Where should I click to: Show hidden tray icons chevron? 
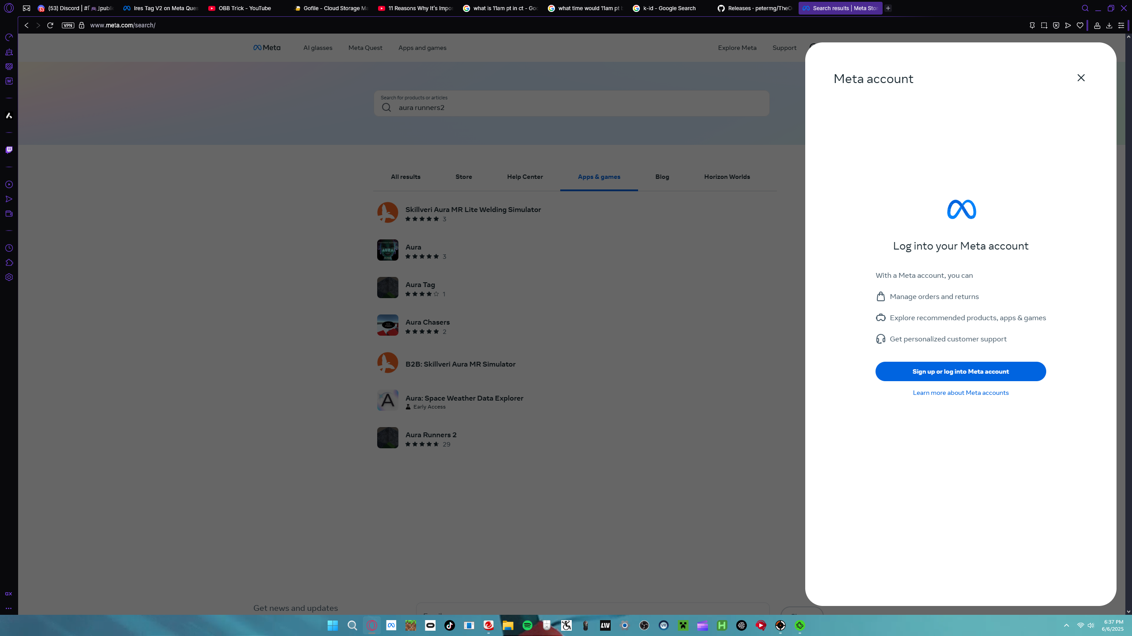click(x=1066, y=625)
